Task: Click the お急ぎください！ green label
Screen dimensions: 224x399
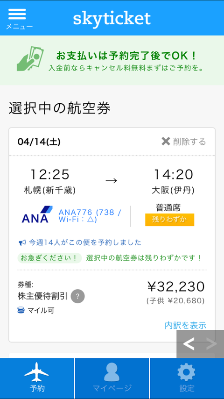Action: (x=49, y=258)
